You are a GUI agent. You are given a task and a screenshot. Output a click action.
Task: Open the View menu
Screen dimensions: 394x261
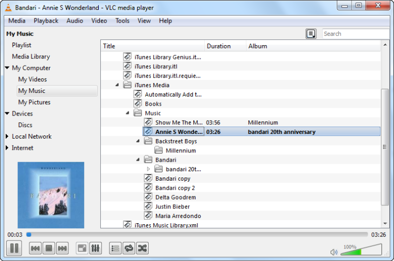point(144,21)
